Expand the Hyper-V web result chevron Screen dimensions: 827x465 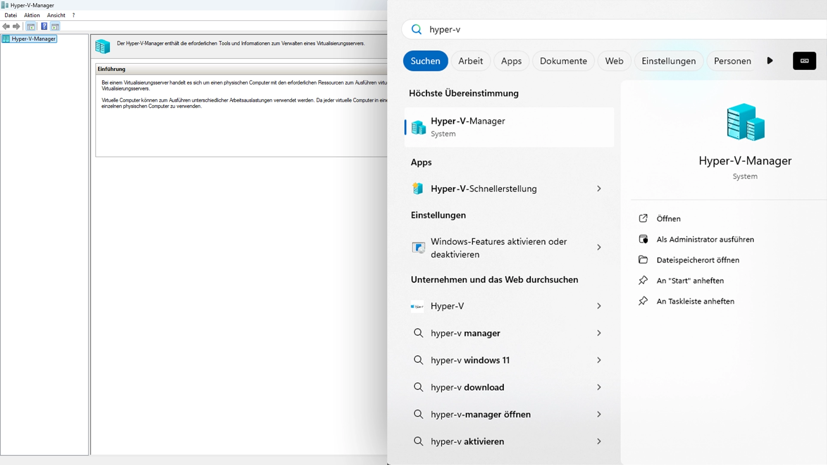pos(599,306)
